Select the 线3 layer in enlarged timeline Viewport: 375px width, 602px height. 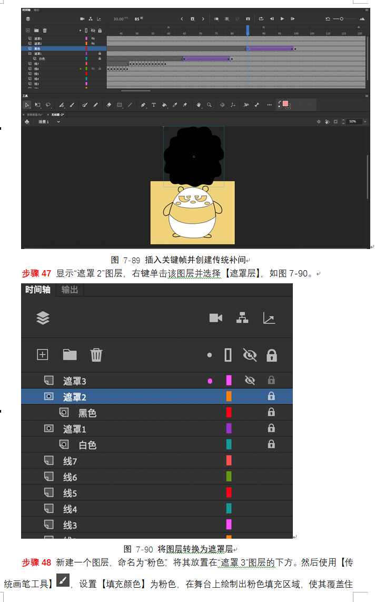tap(70, 525)
